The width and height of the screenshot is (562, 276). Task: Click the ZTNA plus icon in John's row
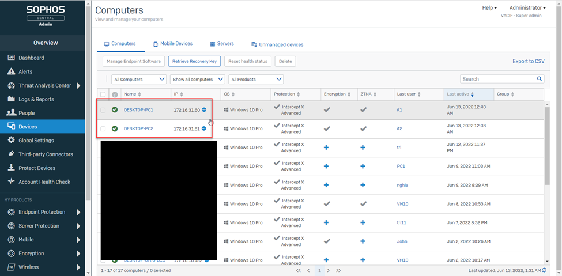point(363,241)
